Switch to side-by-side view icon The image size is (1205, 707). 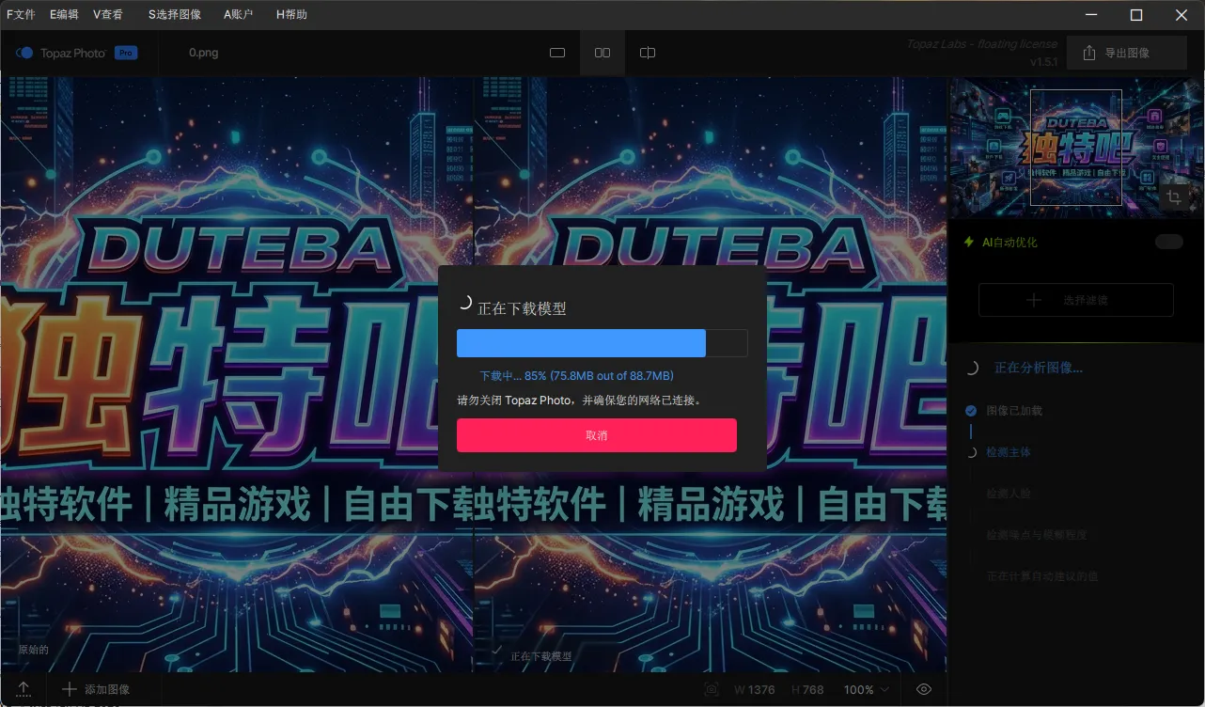tap(602, 54)
